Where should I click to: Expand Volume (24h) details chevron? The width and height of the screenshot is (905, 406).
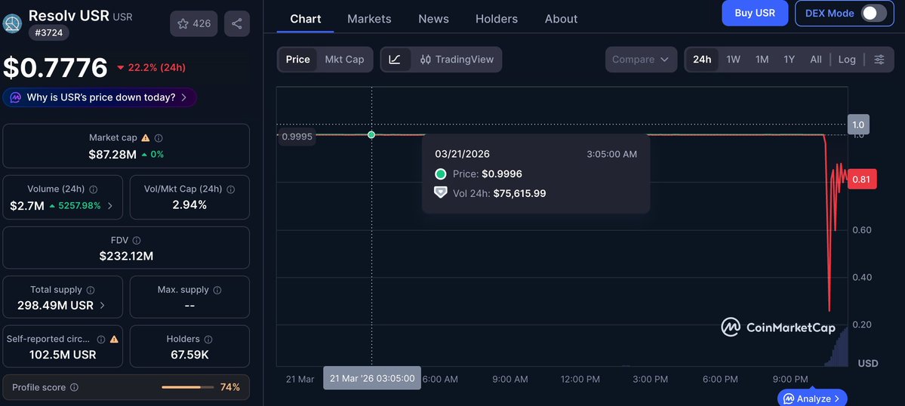(x=110, y=205)
